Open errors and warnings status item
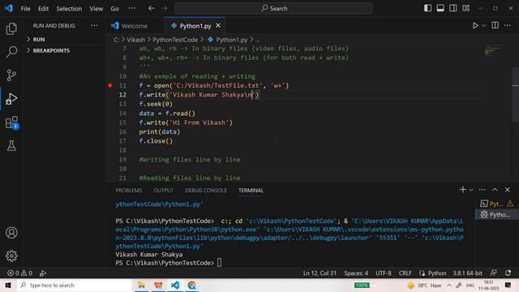Screen dimensions: 519x292 point(19,273)
